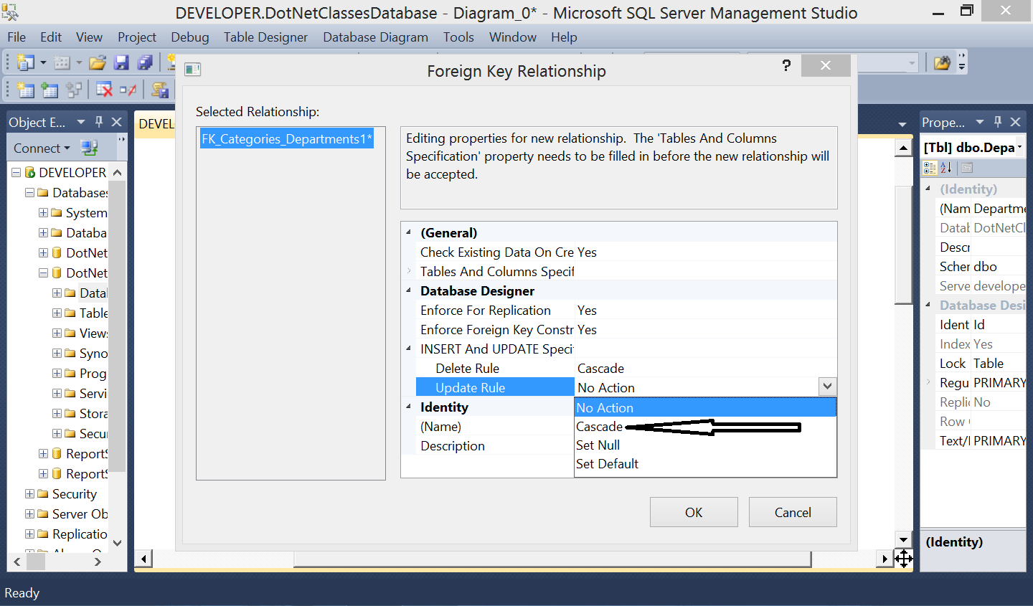Select Set Null as the update rule
The height and width of the screenshot is (606, 1033).
(x=598, y=445)
